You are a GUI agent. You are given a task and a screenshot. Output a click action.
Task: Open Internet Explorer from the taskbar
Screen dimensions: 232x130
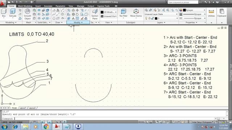(x=15, y=127)
